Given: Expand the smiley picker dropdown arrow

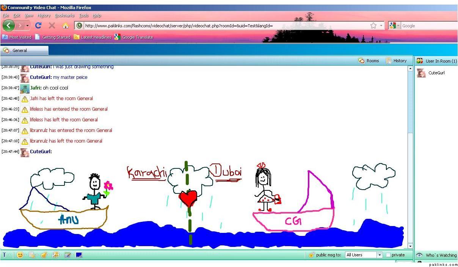Looking at the screenshot, I should coord(25,255).
